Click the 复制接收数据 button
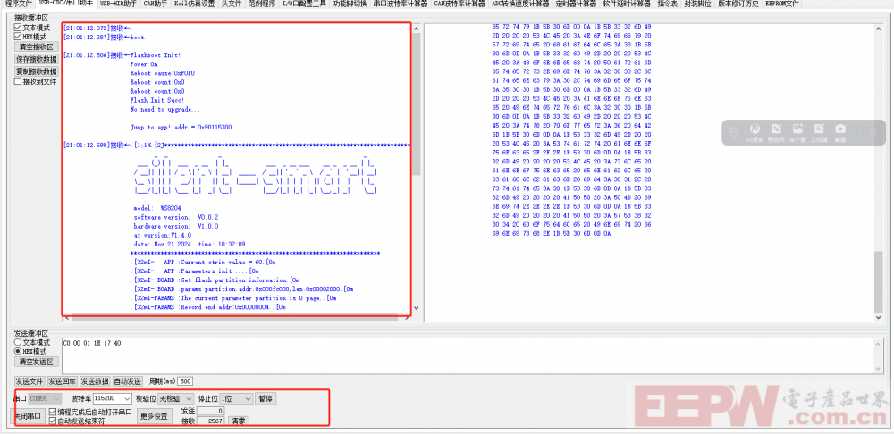Screen dimensions: 894x434 click(36, 71)
